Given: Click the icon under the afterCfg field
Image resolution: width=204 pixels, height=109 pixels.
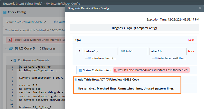Looking at the screenshot, I should (x=156, y=58).
